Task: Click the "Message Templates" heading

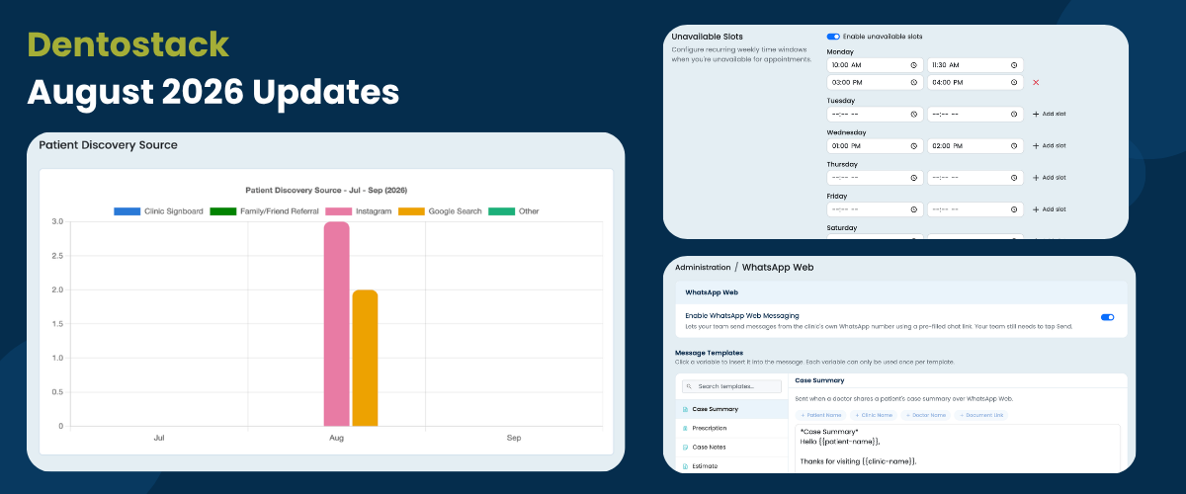Action: pos(709,353)
